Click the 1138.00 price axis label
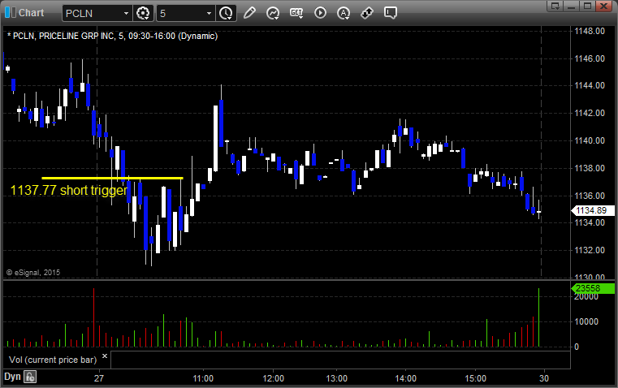The width and height of the screenshot is (618, 388). [590, 168]
